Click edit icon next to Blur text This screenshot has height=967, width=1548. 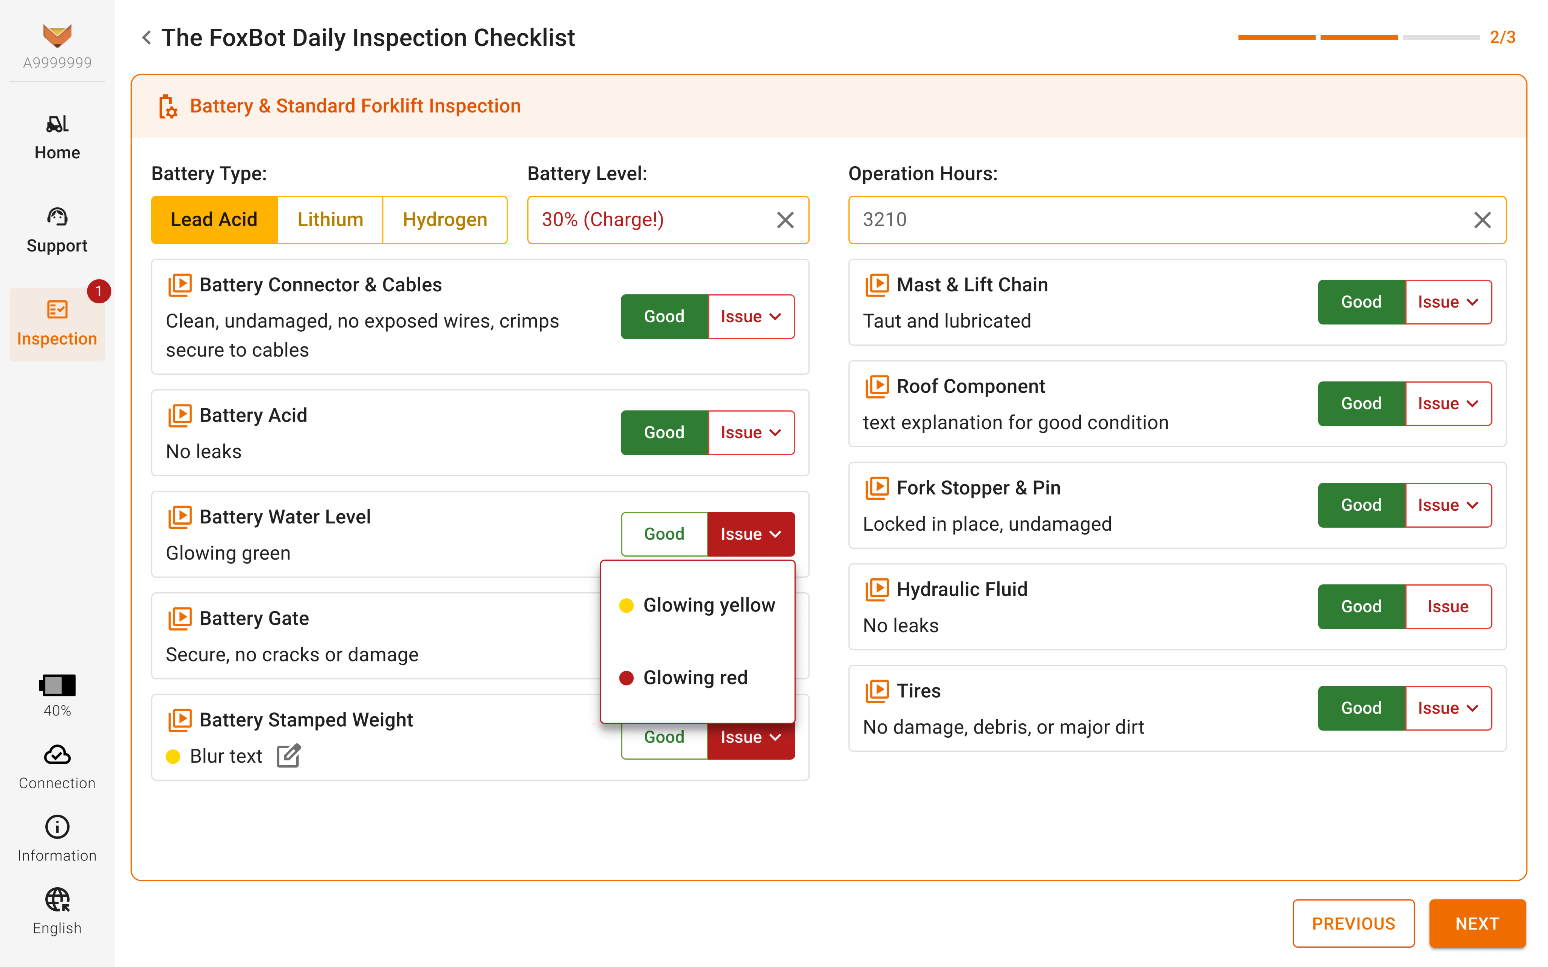point(288,756)
